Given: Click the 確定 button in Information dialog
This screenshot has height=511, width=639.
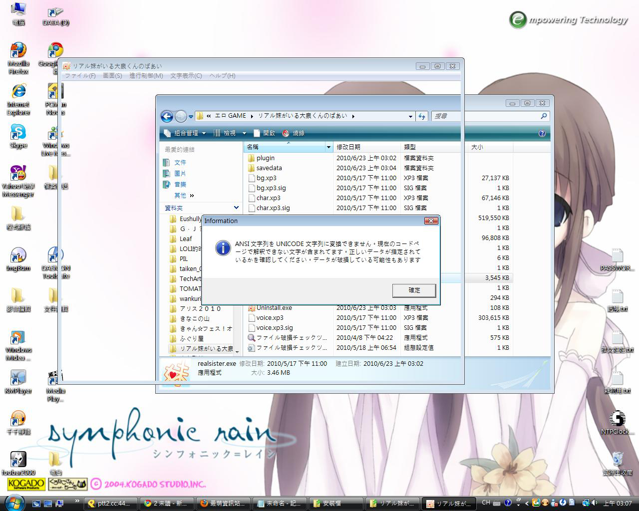Looking at the screenshot, I should (414, 290).
